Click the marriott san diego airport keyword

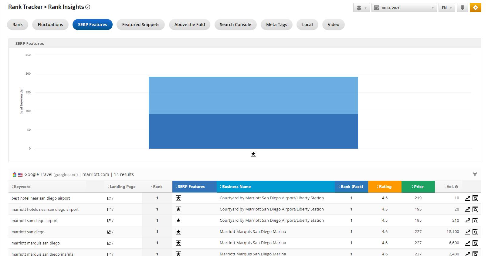click(x=35, y=221)
